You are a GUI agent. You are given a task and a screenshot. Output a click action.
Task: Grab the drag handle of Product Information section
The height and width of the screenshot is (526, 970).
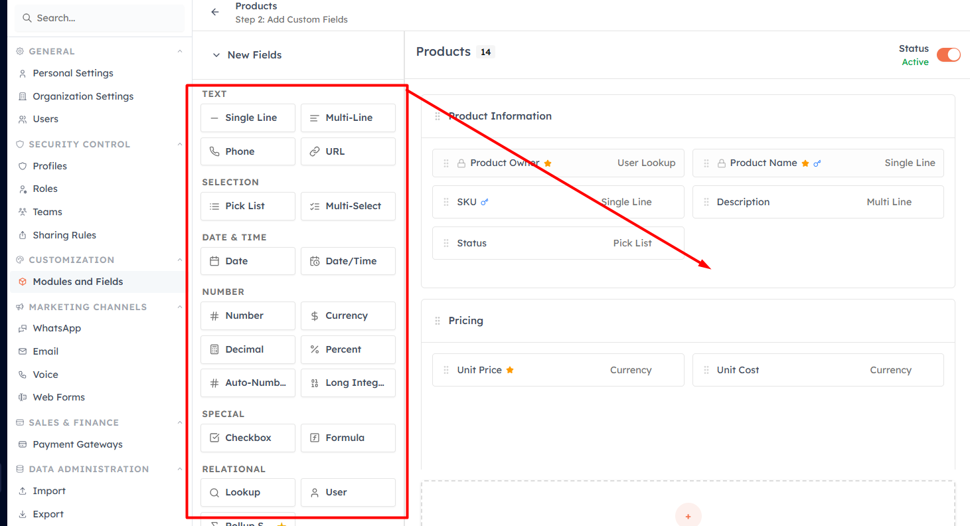click(438, 116)
